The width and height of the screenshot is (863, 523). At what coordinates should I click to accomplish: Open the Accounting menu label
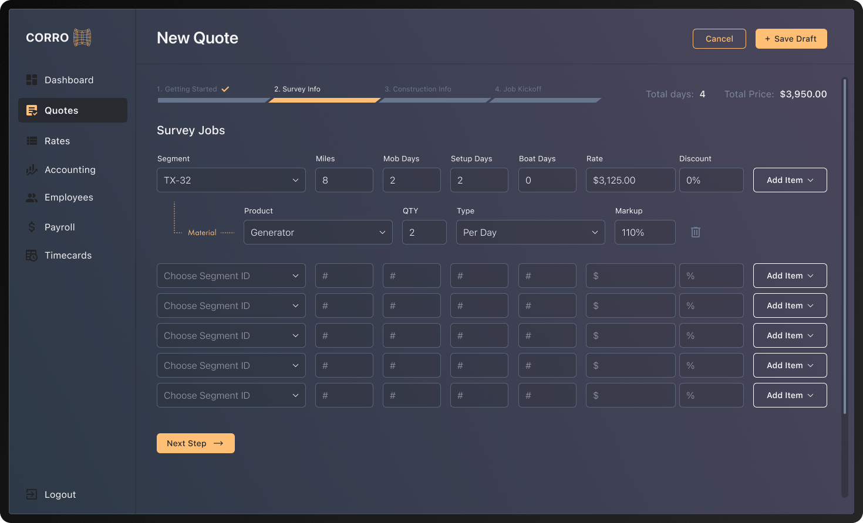click(x=70, y=169)
